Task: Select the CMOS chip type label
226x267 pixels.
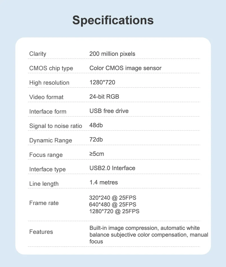Action: click(x=51, y=68)
